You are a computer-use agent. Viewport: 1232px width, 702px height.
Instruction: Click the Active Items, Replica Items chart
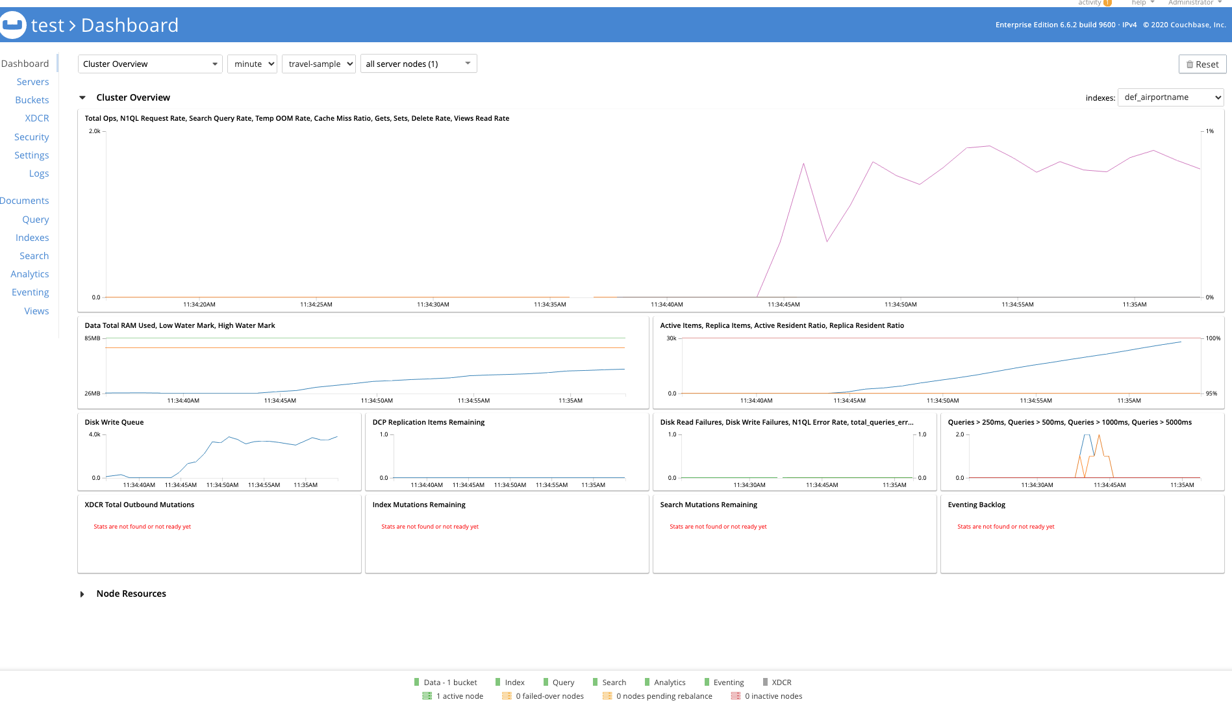(938, 362)
